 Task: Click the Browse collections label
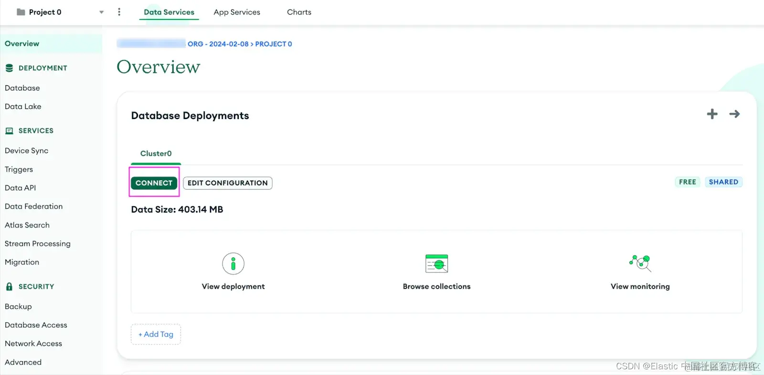(x=436, y=286)
